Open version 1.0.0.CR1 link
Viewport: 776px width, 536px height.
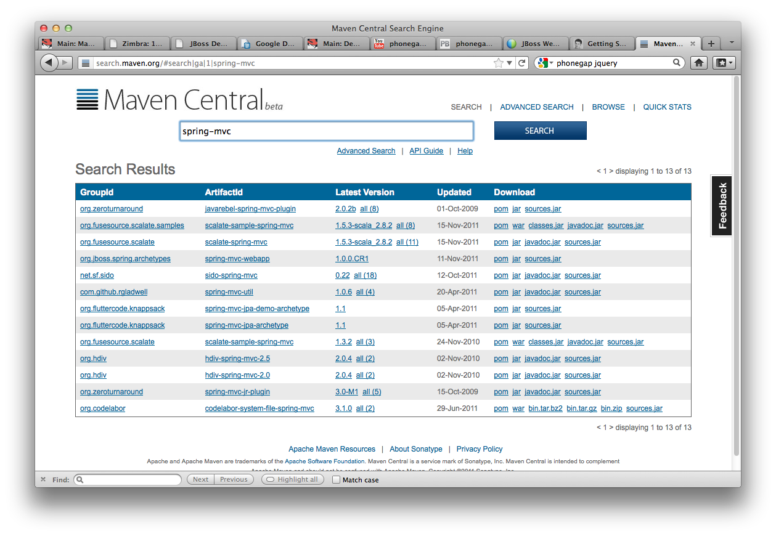pos(352,259)
